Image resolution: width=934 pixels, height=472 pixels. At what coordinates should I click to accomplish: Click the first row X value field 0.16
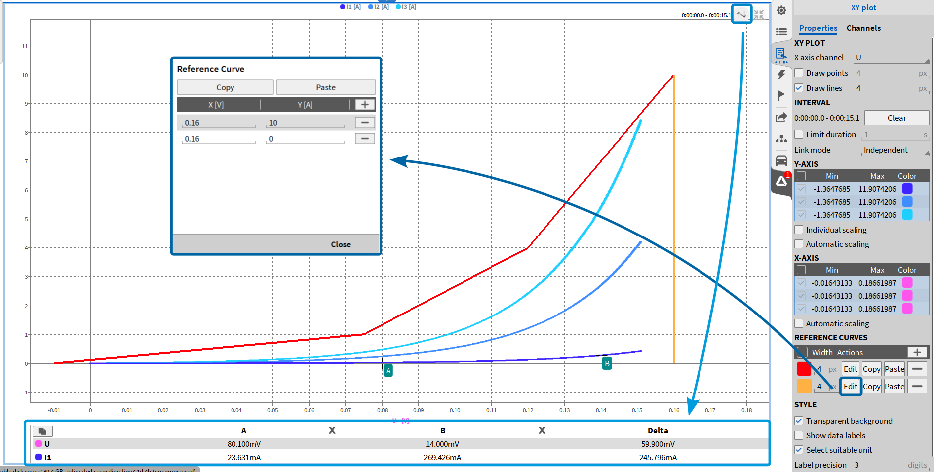click(219, 123)
